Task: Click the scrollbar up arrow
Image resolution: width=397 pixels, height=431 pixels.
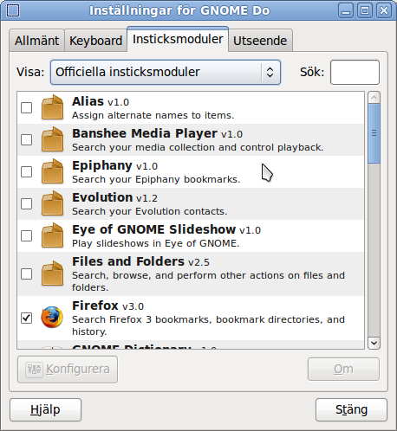Action: (374, 98)
